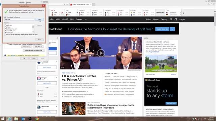The image size is (216, 121).
Task: Click OK in Internet Options
Action: point(24,59)
